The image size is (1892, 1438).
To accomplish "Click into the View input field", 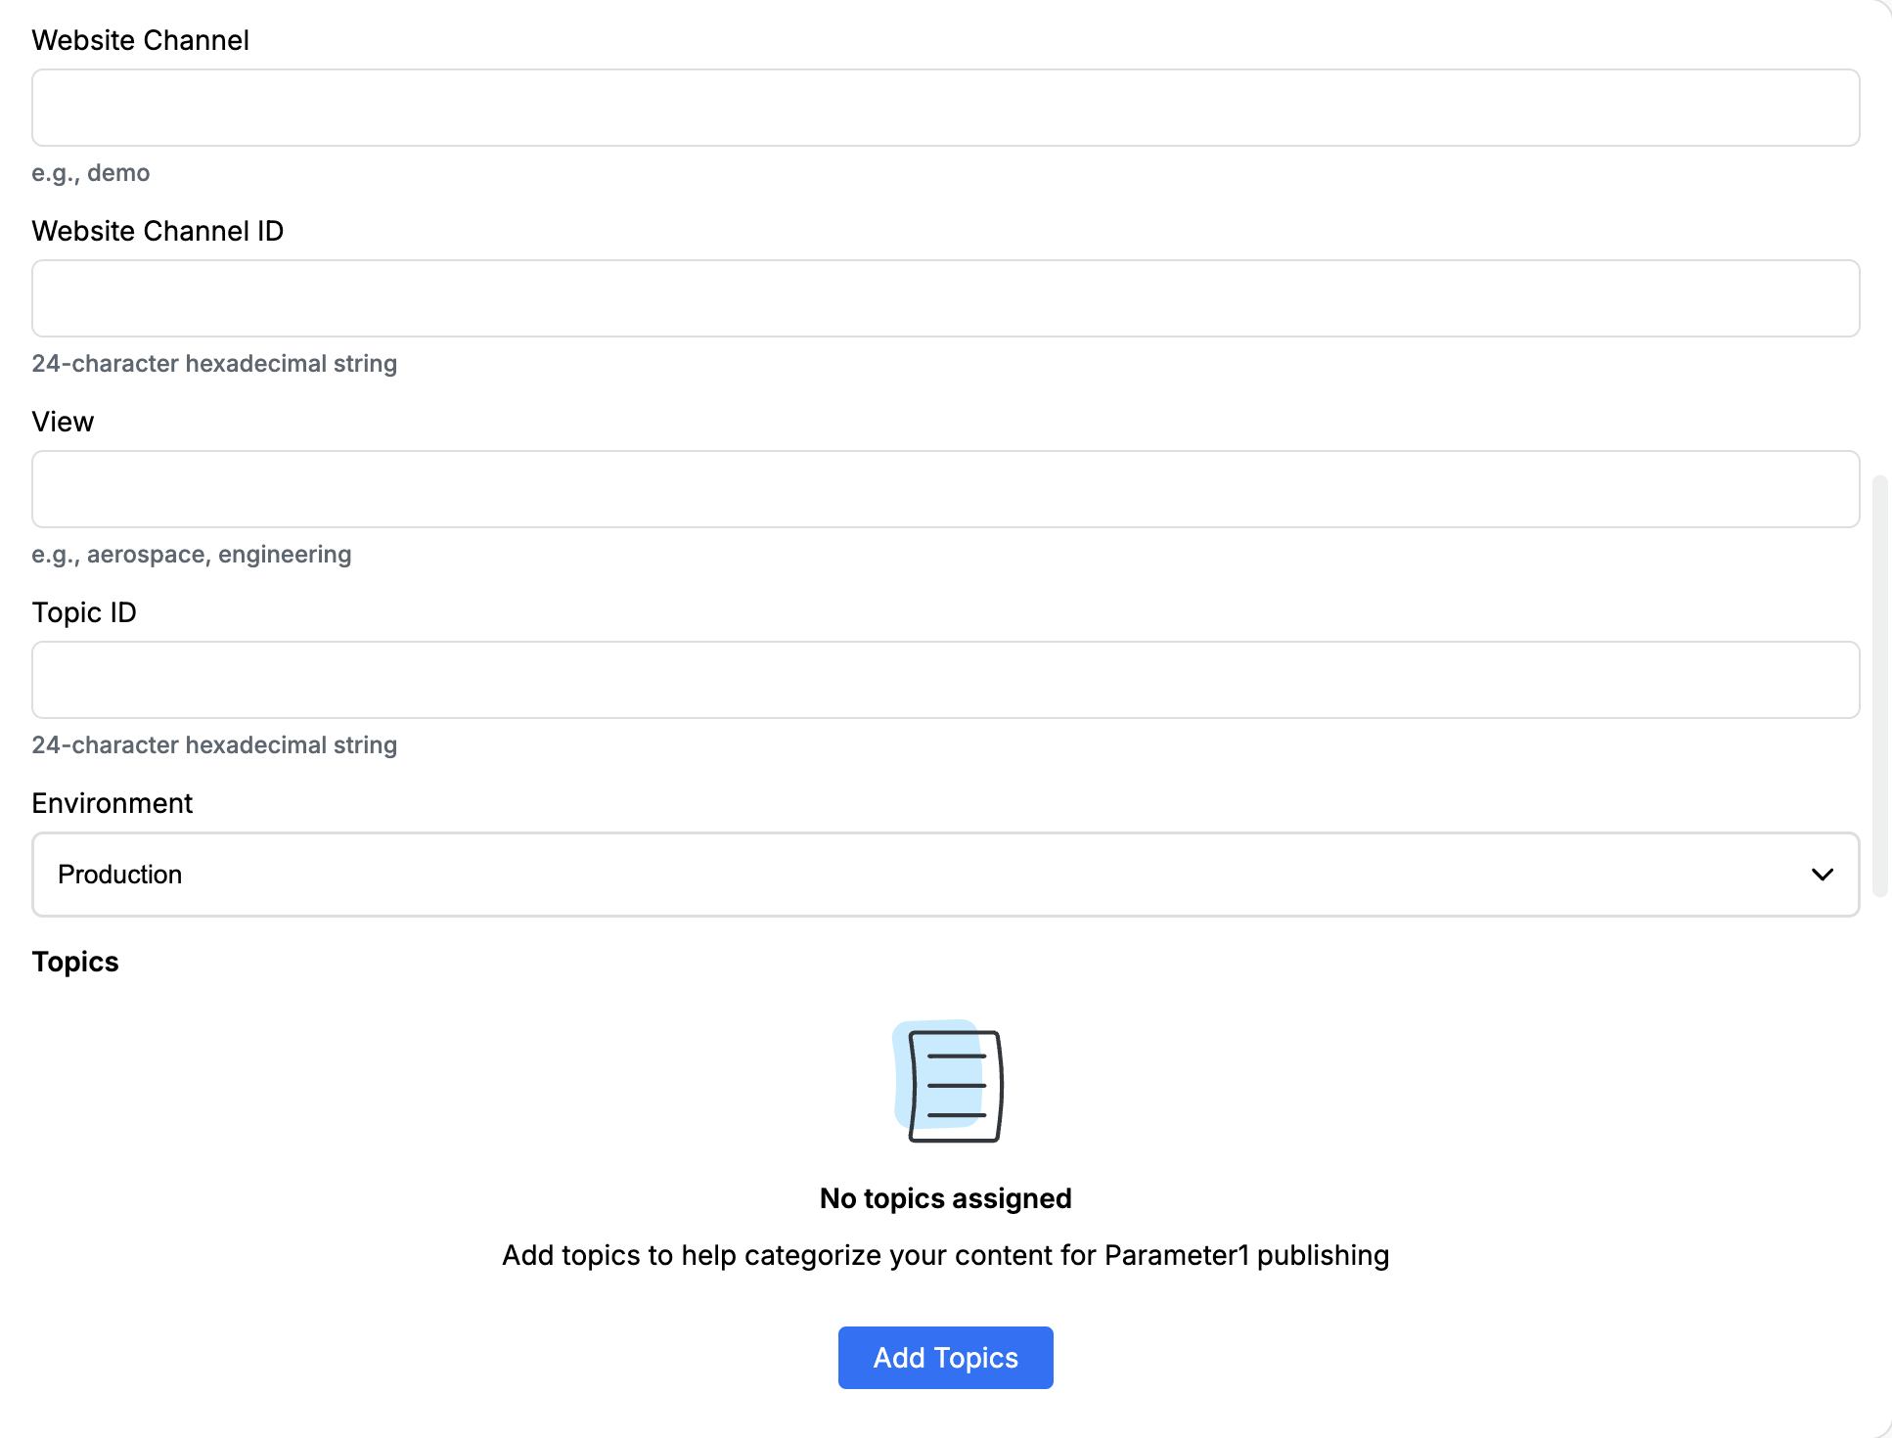I will (x=945, y=489).
